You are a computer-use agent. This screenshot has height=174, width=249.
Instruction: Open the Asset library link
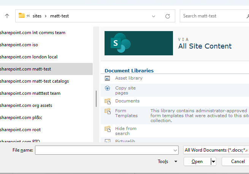[129, 78]
